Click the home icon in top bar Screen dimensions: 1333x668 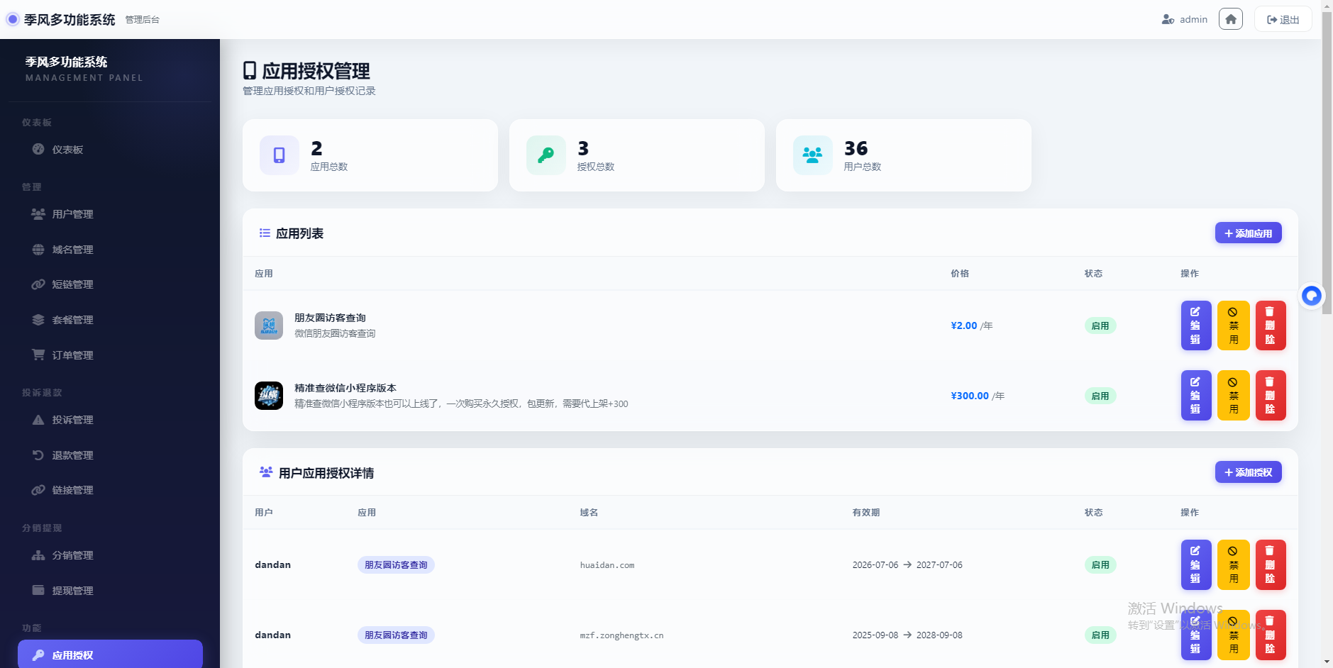click(1231, 19)
